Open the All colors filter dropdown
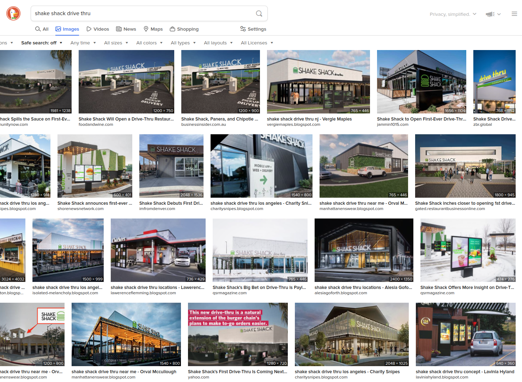 pyautogui.click(x=149, y=43)
